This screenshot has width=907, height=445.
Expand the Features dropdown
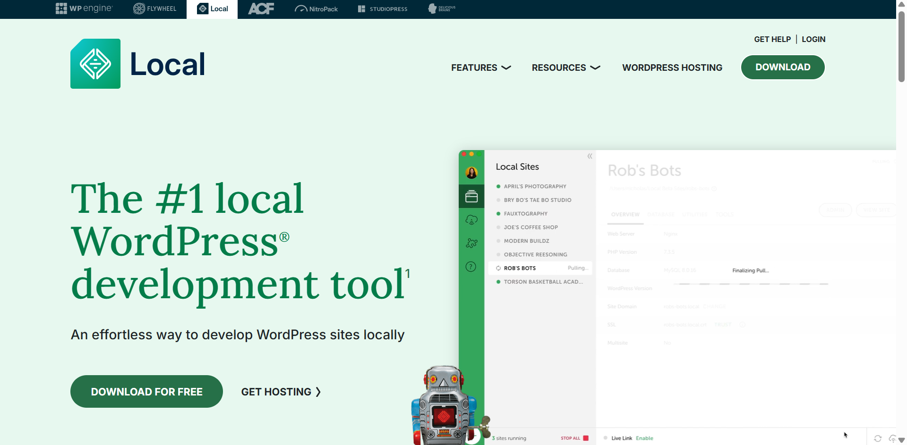[x=481, y=67]
